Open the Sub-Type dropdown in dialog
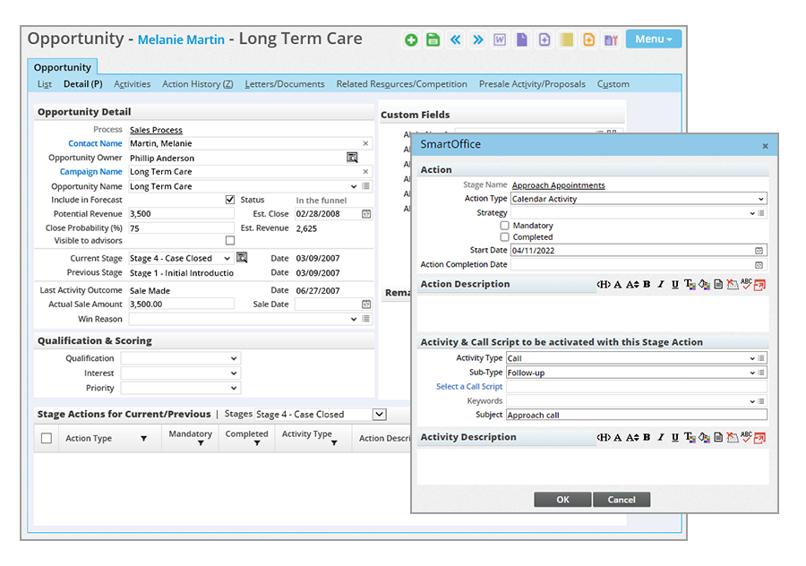The width and height of the screenshot is (806, 566). pyautogui.click(x=752, y=373)
